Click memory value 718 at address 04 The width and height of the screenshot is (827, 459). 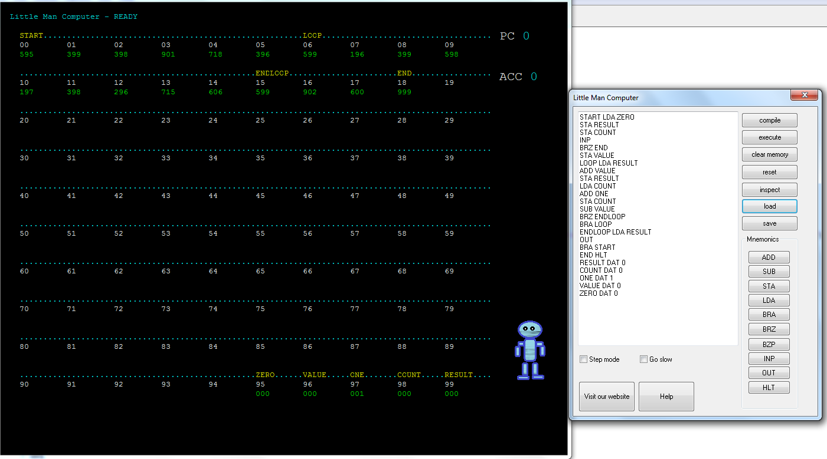215,54
